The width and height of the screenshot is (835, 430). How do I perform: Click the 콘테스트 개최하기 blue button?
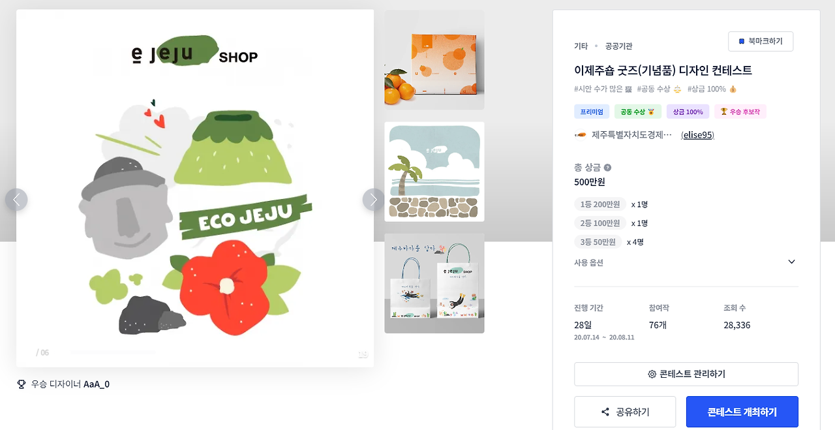coord(742,412)
